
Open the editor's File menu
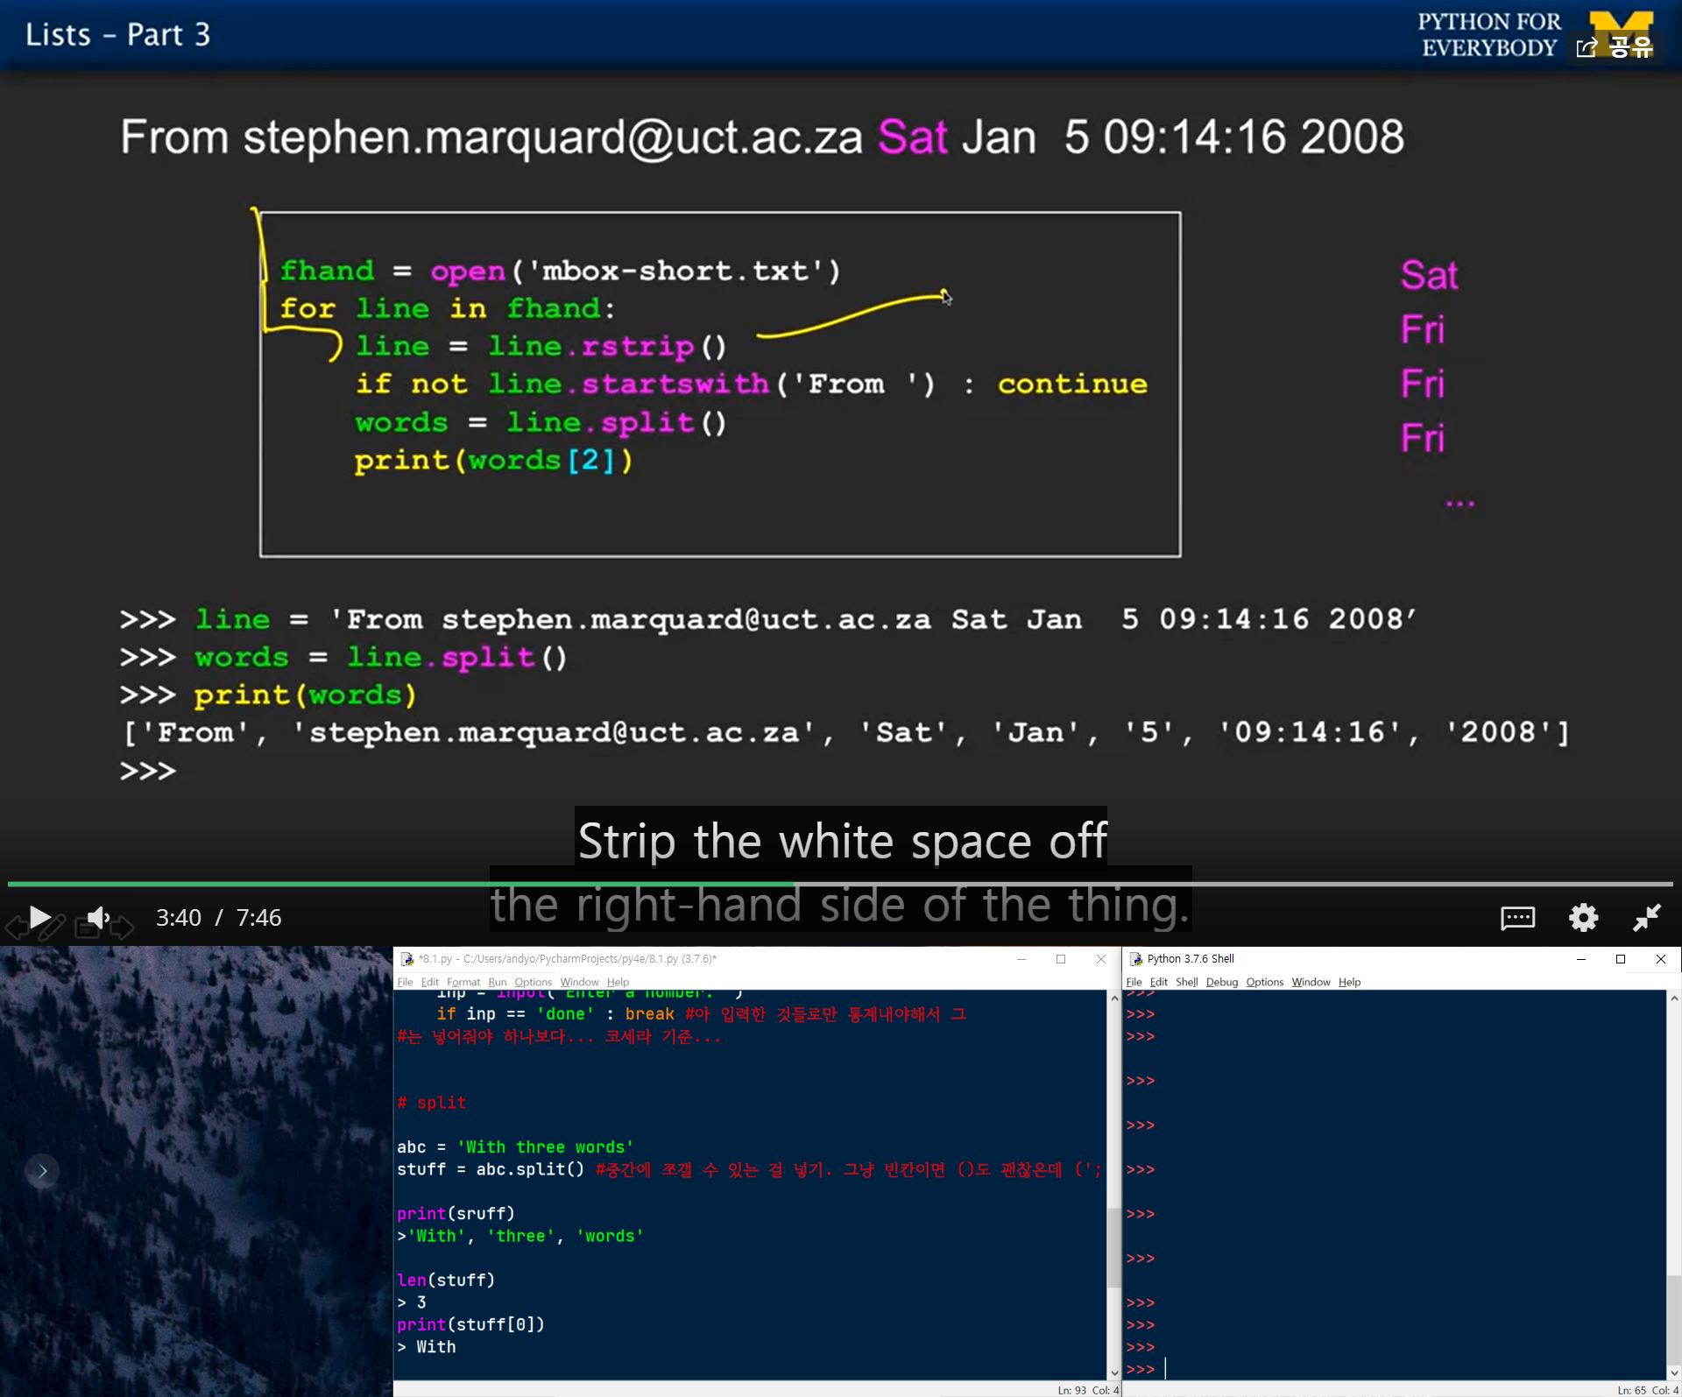click(x=405, y=982)
